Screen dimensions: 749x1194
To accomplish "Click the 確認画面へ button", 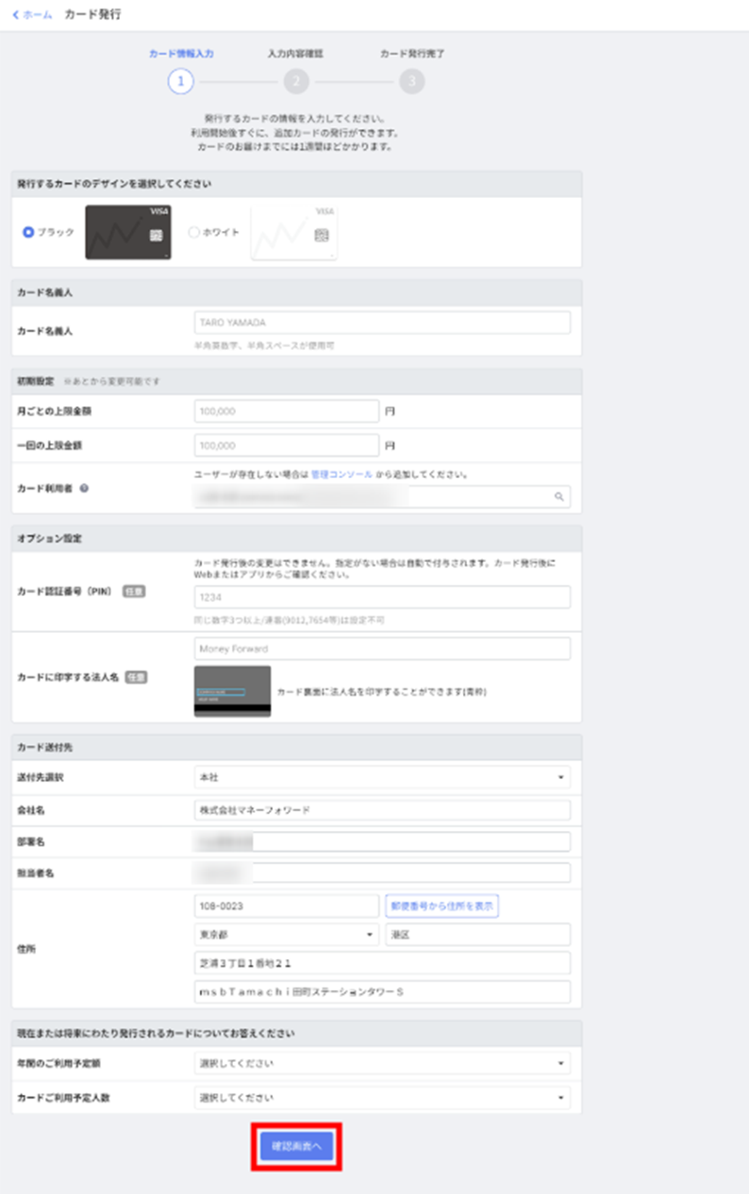I will pos(296,1146).
